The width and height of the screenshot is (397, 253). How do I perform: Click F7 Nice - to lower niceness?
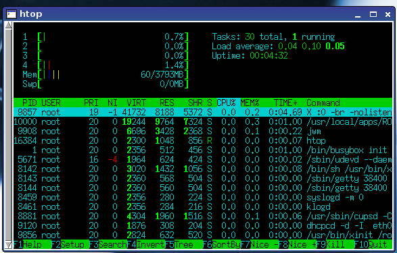coord(260,244)
